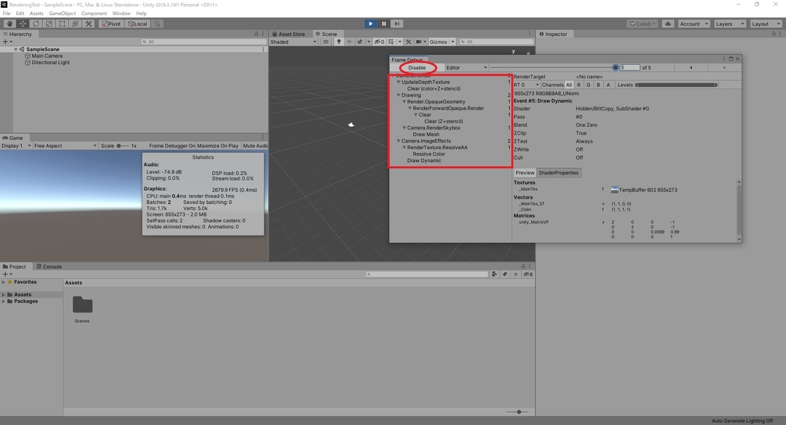Open Unity Collab cloud services icon
Viewport: 786px width, 425px height.
pos(667,23)
